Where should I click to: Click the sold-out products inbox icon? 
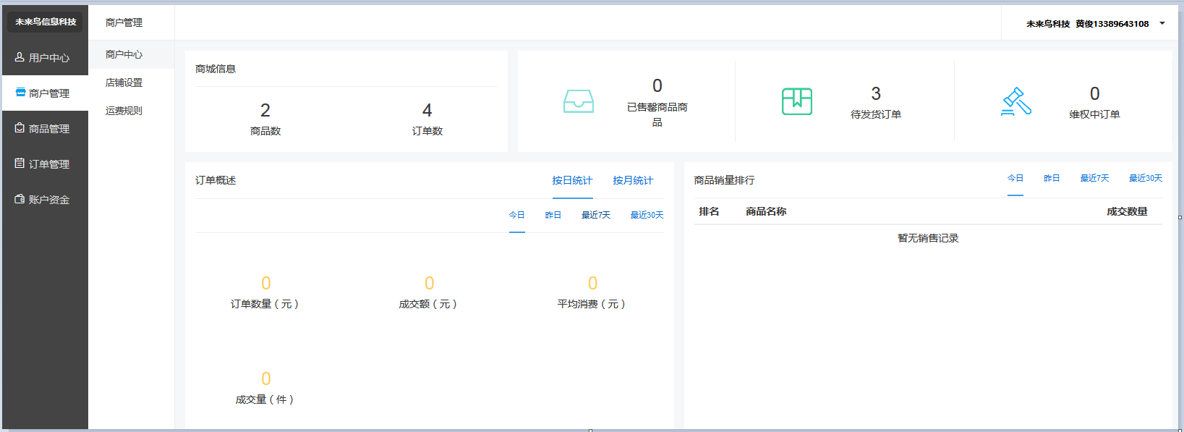tap(579, 101)
